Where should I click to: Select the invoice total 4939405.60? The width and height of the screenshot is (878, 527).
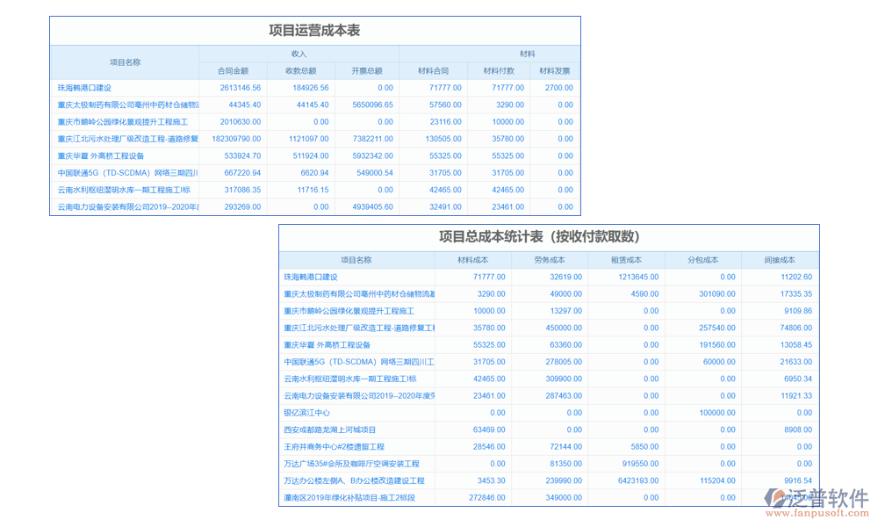point(372,206)
